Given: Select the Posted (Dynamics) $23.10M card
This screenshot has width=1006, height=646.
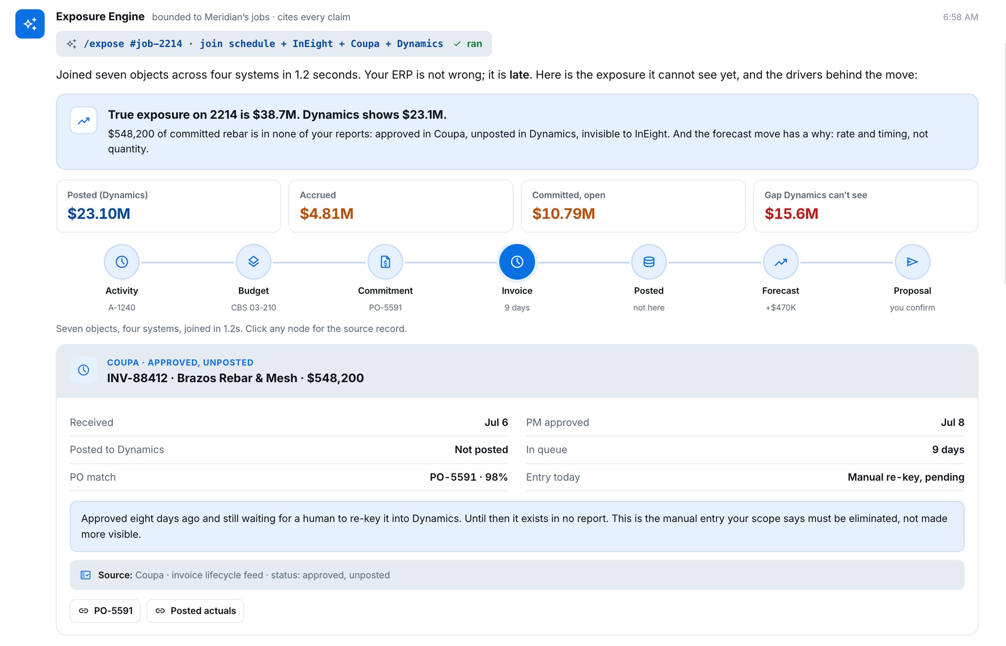Looking at the screenshot, I should (168, 206).
